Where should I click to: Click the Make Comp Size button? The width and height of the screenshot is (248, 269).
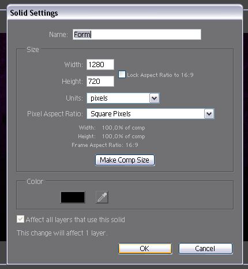coord(125,160)
